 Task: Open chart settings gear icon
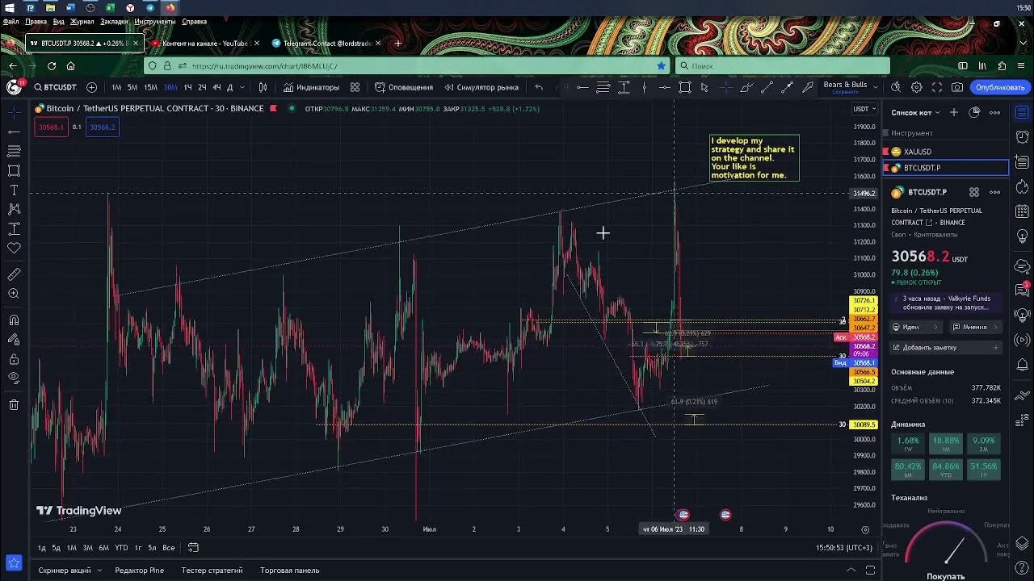tap(916, 87)
